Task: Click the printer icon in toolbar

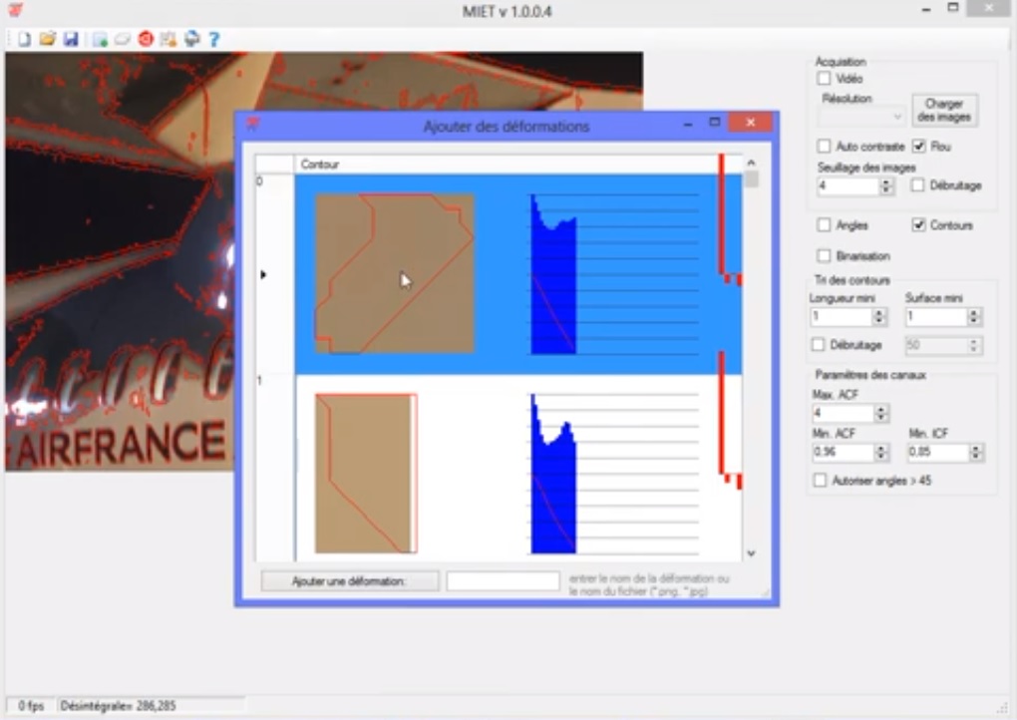Action: click(191, 39)
